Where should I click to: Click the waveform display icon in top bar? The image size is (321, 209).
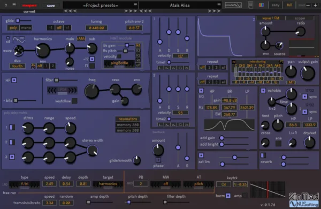(x=233, y=5)
